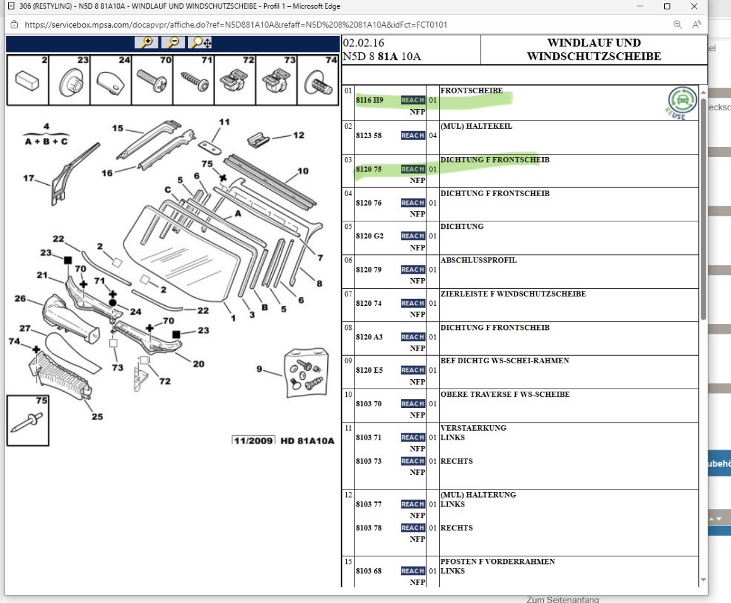Click the parts list vertical scrollbar thumb

pos(703,208)
